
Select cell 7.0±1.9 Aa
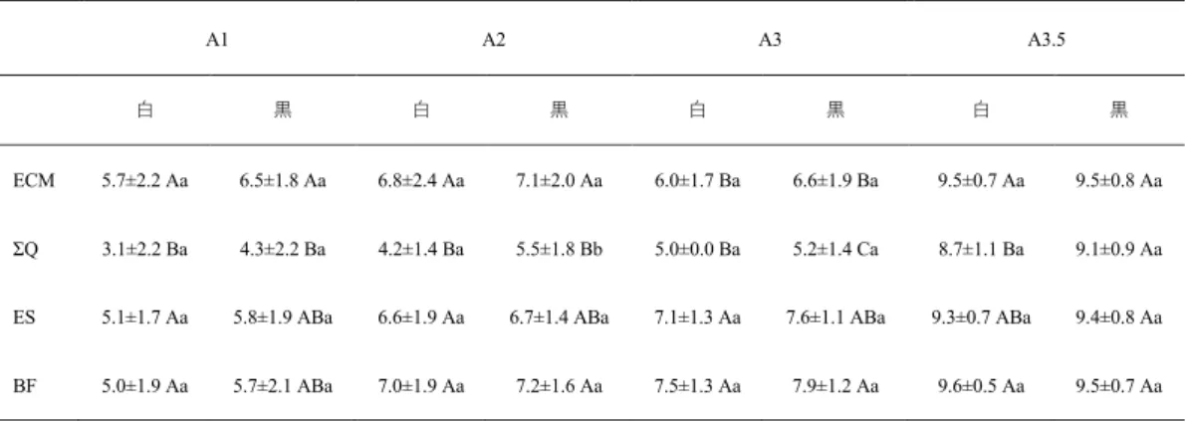(x=421, y=387)
